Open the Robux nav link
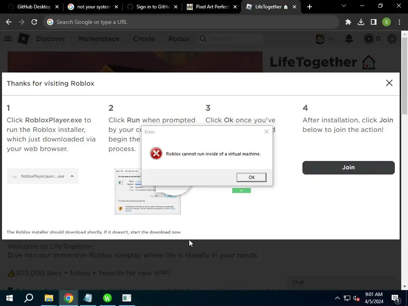Viewport: 408px width, 306px height. pos(179,39)
